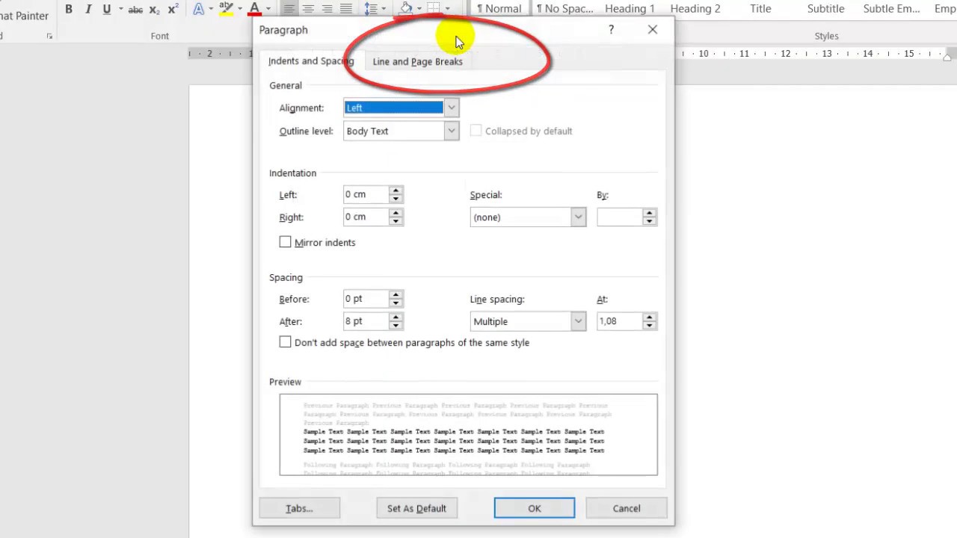The image size is (957, 538).
Task: Justify text from the ribbon
Action: pos(346,9)
